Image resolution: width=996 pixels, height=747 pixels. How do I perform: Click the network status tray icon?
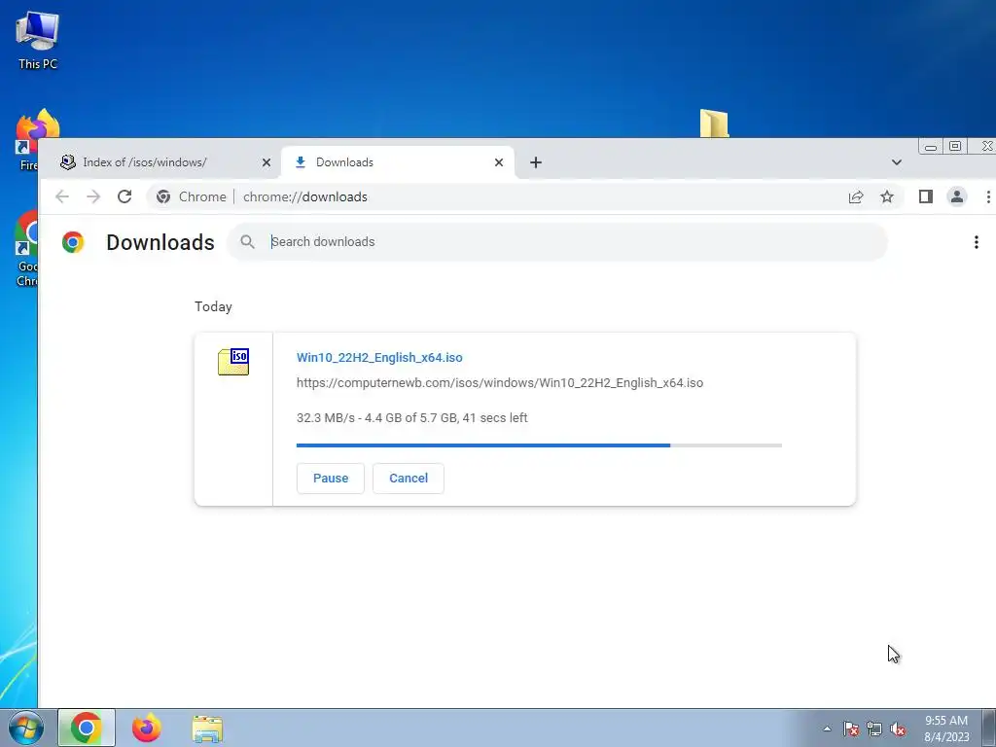[x=874, y=729]
